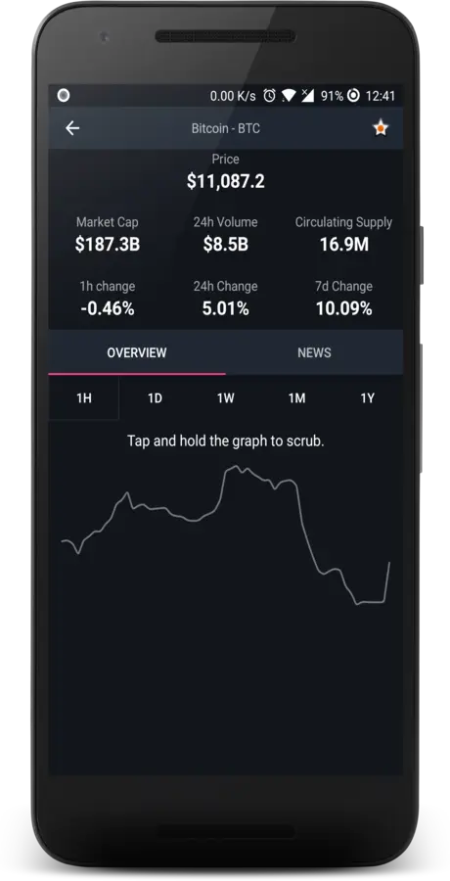Tap the alarm clock status icon
Screen dimensions: 450x881
pyautogui.click(x=270, y=96)
